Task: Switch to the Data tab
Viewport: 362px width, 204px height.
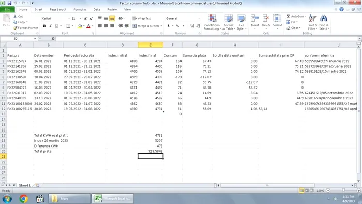Action: click(x=97, y=9)
